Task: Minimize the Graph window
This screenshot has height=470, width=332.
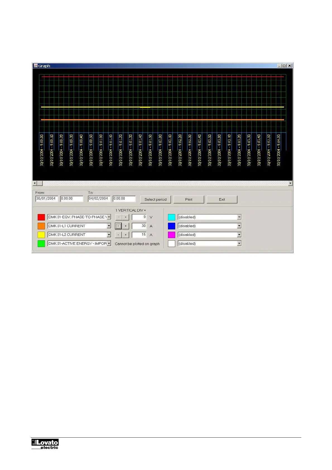Action: [x=279, y=66]
